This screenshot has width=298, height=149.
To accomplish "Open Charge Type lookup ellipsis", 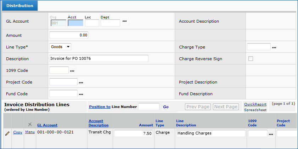I will (x=274, y=47).
